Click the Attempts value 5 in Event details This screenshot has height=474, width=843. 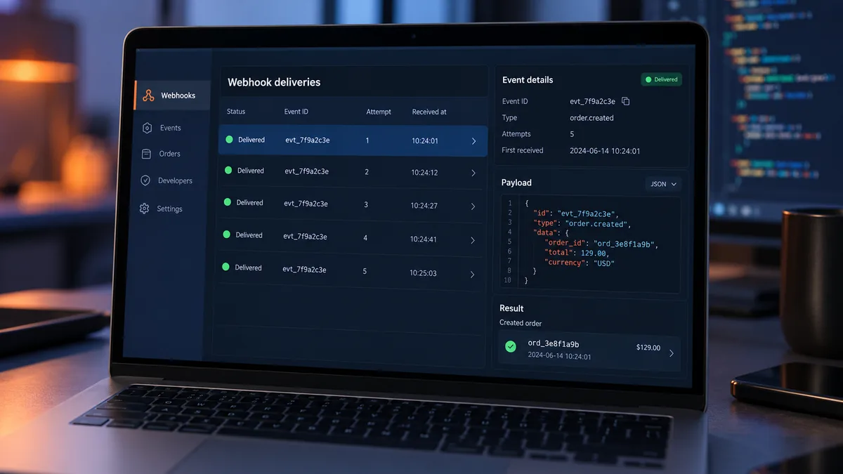pyautogui.click(x=572, y=134)
